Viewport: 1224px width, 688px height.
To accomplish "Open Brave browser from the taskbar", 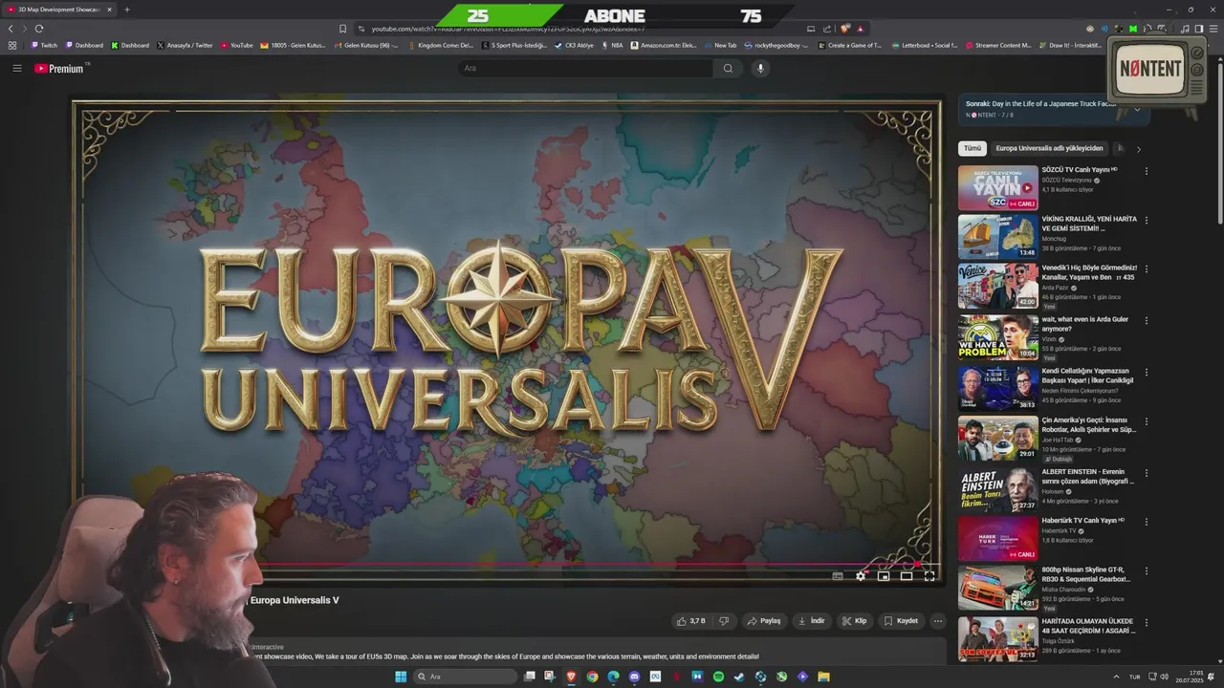I will point(571,677).
